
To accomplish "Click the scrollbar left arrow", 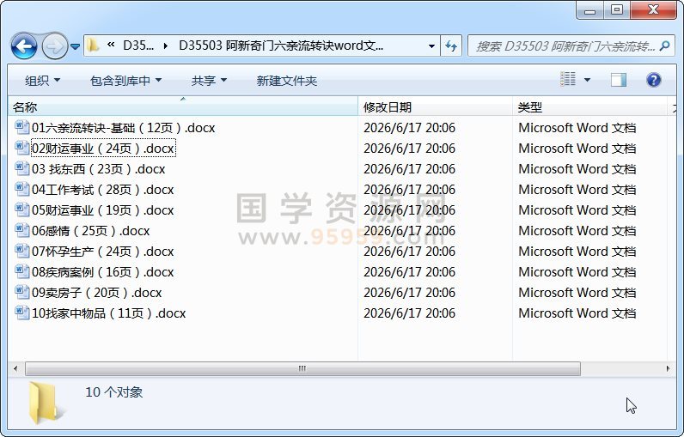I will [15, 368].
